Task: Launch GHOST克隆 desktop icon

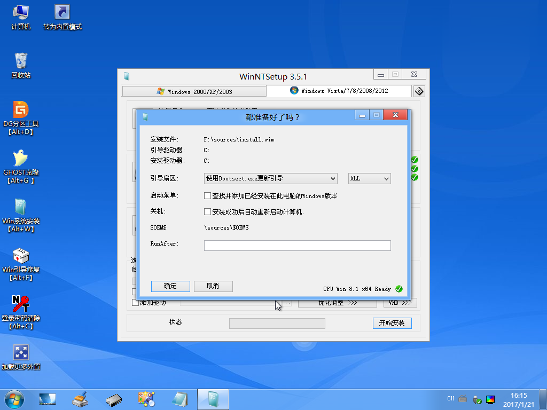Action: (x=21, y=167)
